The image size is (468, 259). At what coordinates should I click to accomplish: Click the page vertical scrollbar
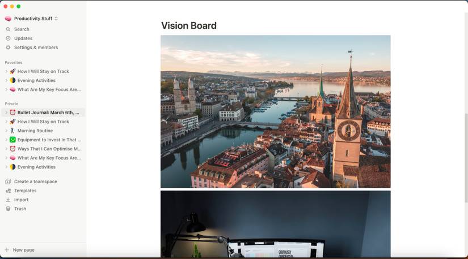click(466, 158)
